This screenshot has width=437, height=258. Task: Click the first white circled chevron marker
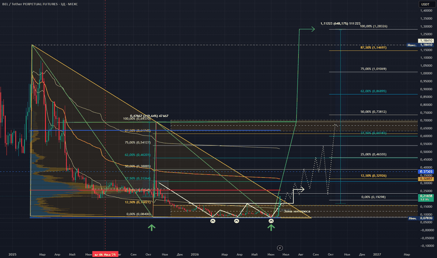coord(213,221)
